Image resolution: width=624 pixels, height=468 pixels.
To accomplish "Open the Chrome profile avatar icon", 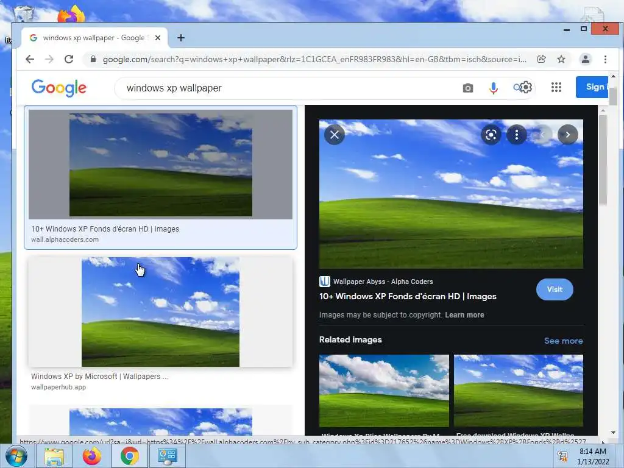I will coord(586,59).
